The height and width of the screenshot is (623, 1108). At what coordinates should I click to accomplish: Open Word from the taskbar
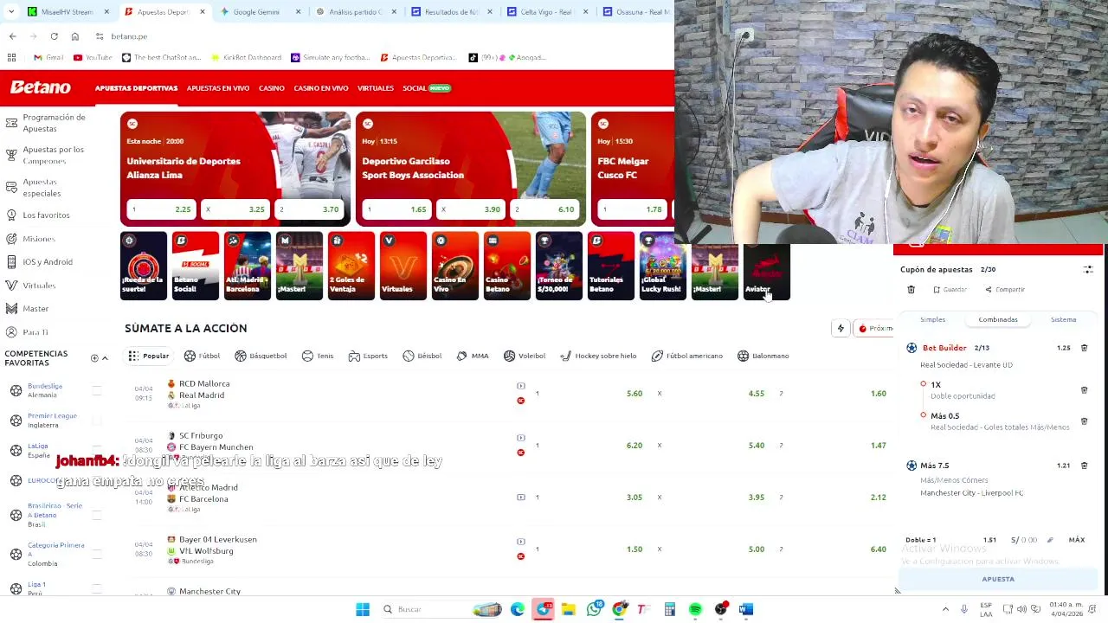746,609
